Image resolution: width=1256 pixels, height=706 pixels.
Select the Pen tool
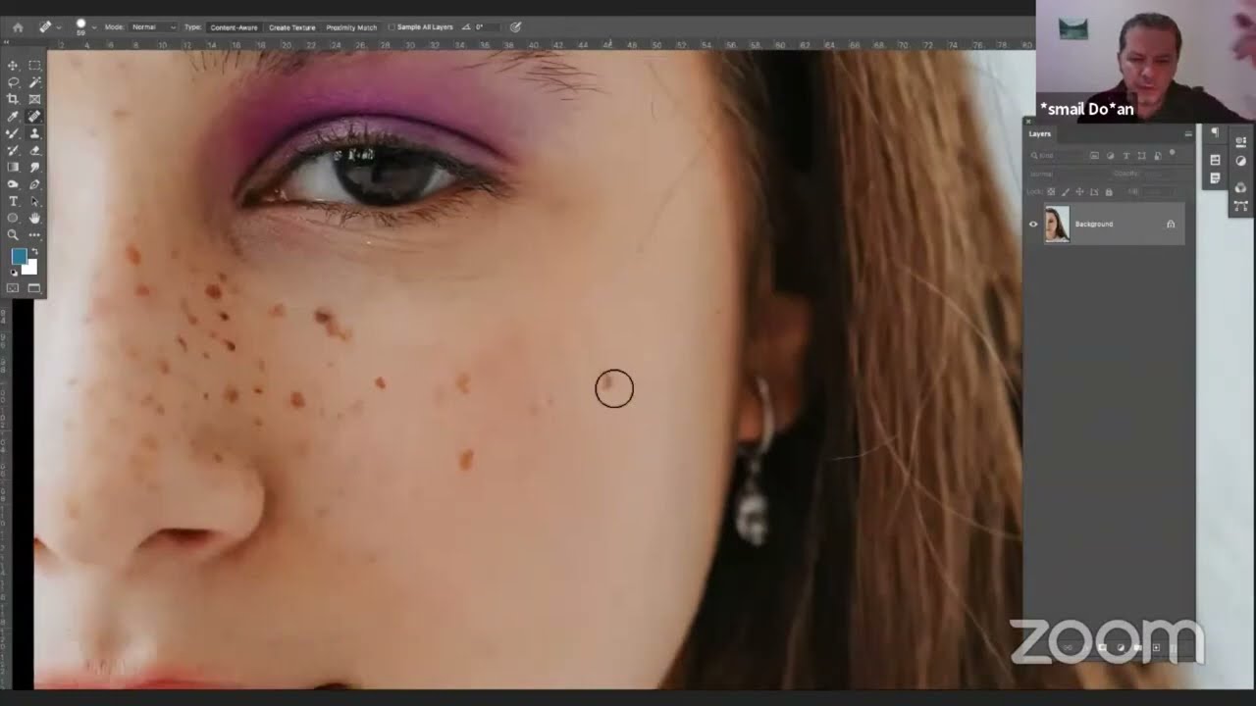(34, 183)
